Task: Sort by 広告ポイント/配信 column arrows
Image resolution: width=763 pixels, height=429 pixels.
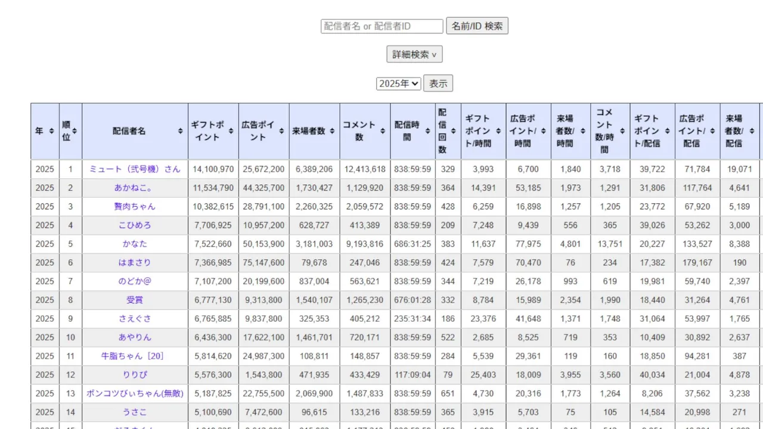Action: pos(712,131)
